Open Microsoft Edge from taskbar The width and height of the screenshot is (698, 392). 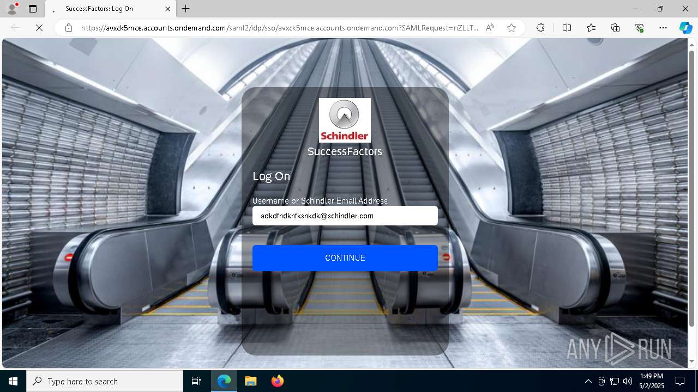coord(224,381)
